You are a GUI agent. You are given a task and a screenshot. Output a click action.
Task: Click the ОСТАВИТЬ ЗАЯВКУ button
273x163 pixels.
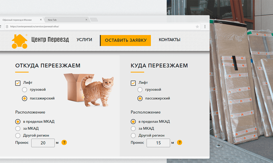126,40
